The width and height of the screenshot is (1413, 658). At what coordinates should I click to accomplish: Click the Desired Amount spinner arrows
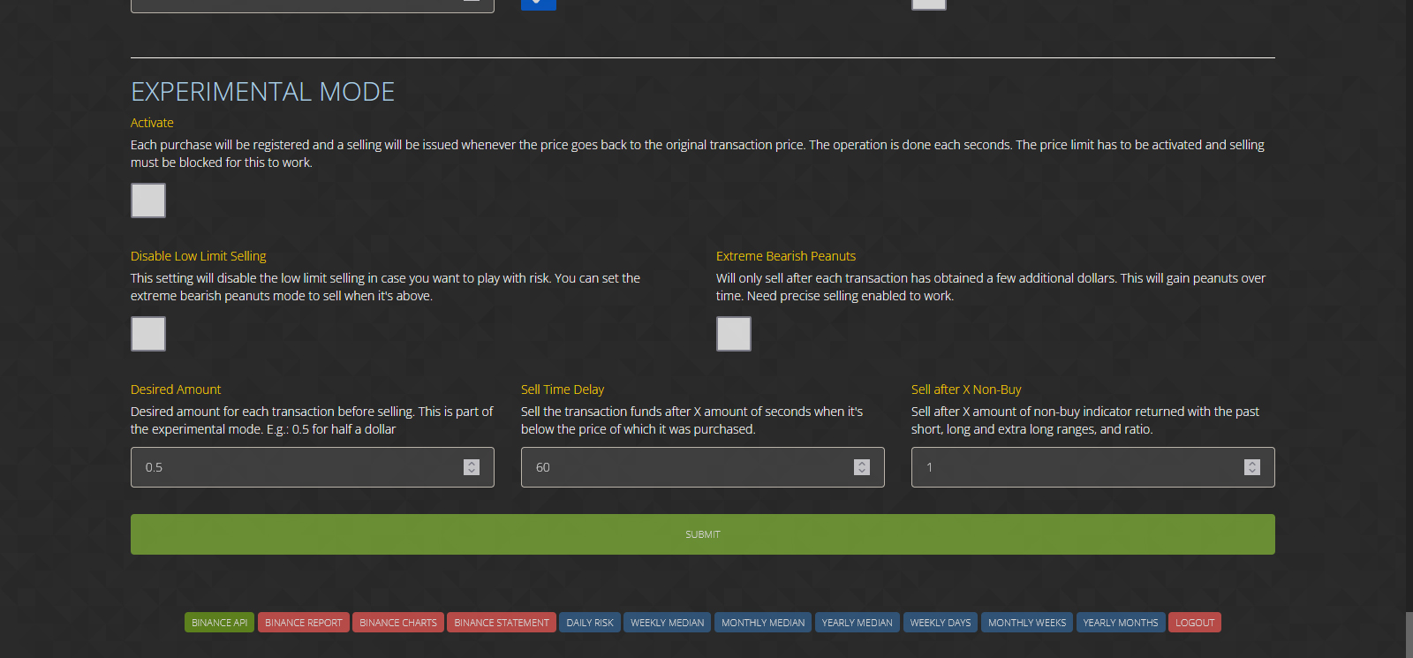click(x=472, y=467)
